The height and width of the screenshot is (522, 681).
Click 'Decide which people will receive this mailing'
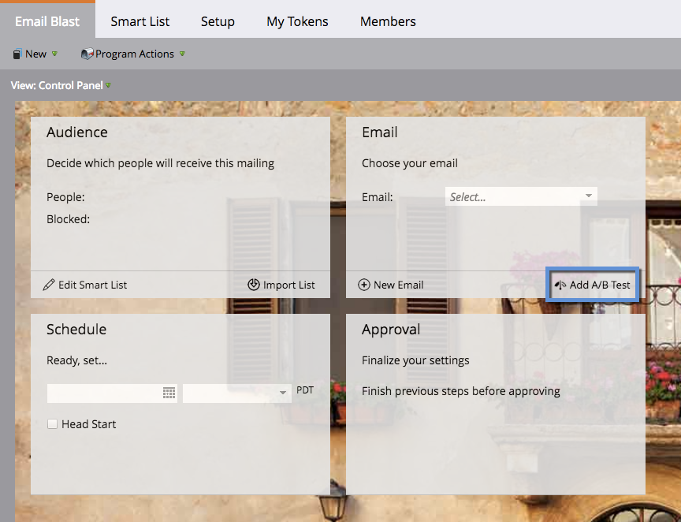[x=160, y=163]
